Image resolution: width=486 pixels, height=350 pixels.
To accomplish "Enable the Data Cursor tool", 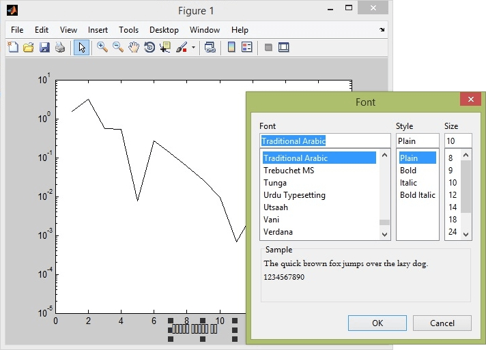I will [165, 47].
